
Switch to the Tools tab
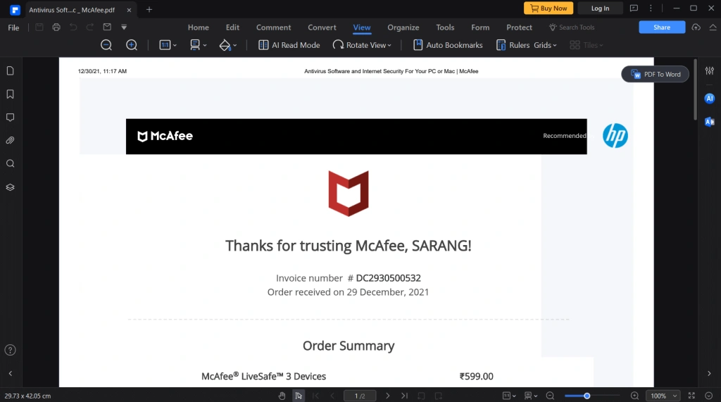coord(445,27)
